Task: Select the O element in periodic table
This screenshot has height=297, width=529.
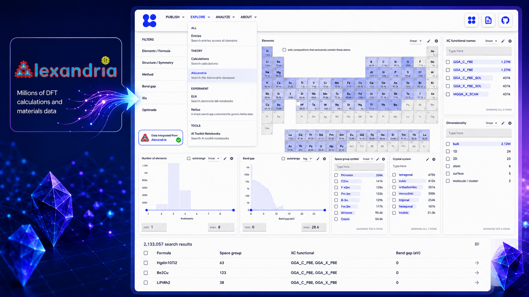Action: coord(408,62)
